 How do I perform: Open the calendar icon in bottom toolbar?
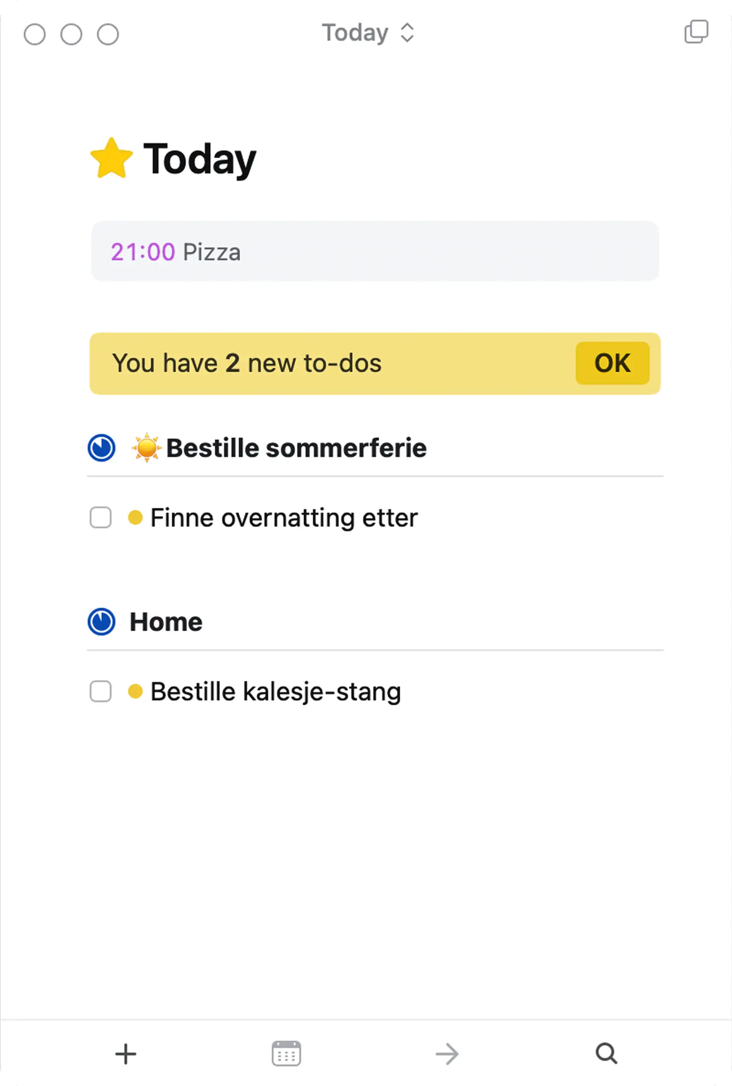[286, 1053]
